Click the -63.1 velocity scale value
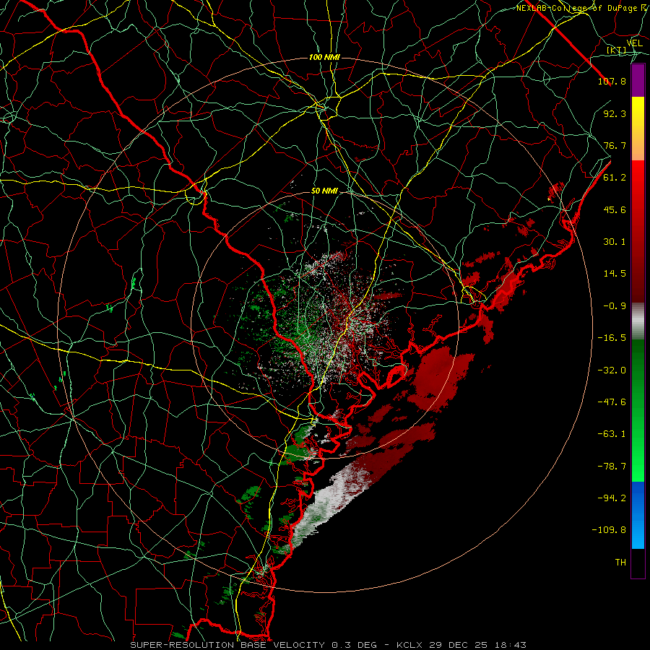This screenshot has width=650, height=650. click(612, 434)
